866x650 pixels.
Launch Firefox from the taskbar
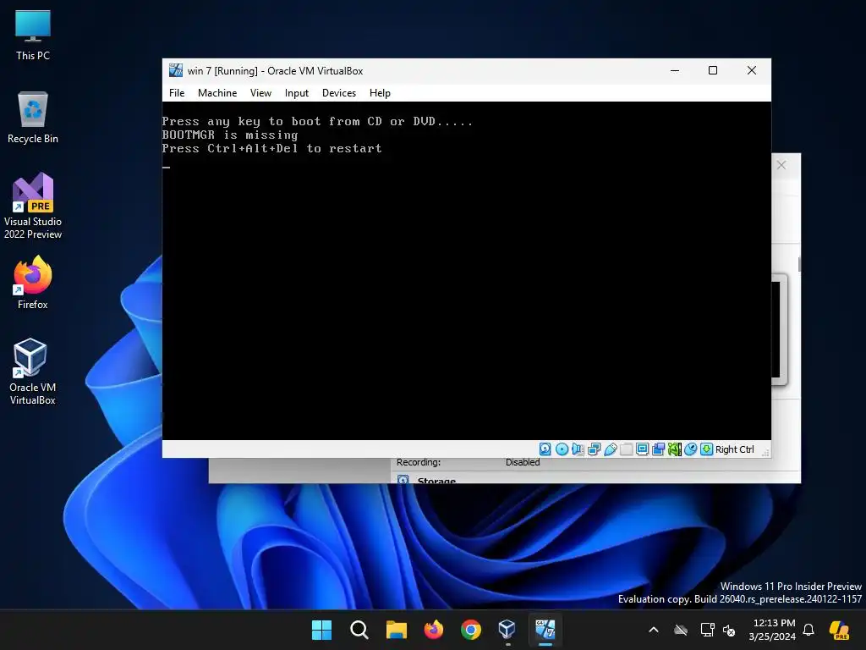434,630
